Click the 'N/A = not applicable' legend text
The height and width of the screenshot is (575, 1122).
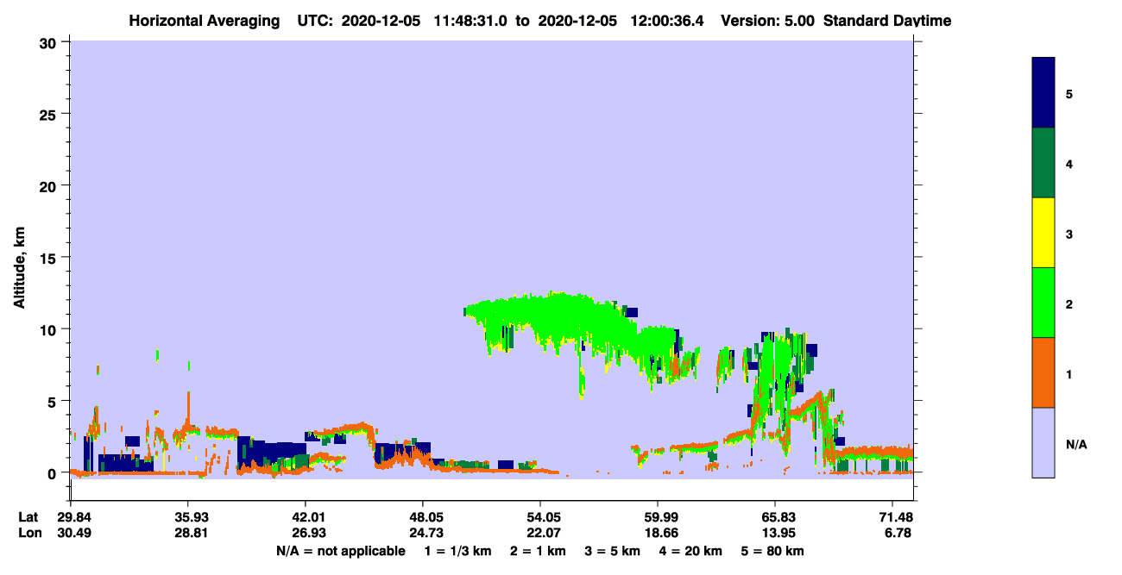click(341, 551)
